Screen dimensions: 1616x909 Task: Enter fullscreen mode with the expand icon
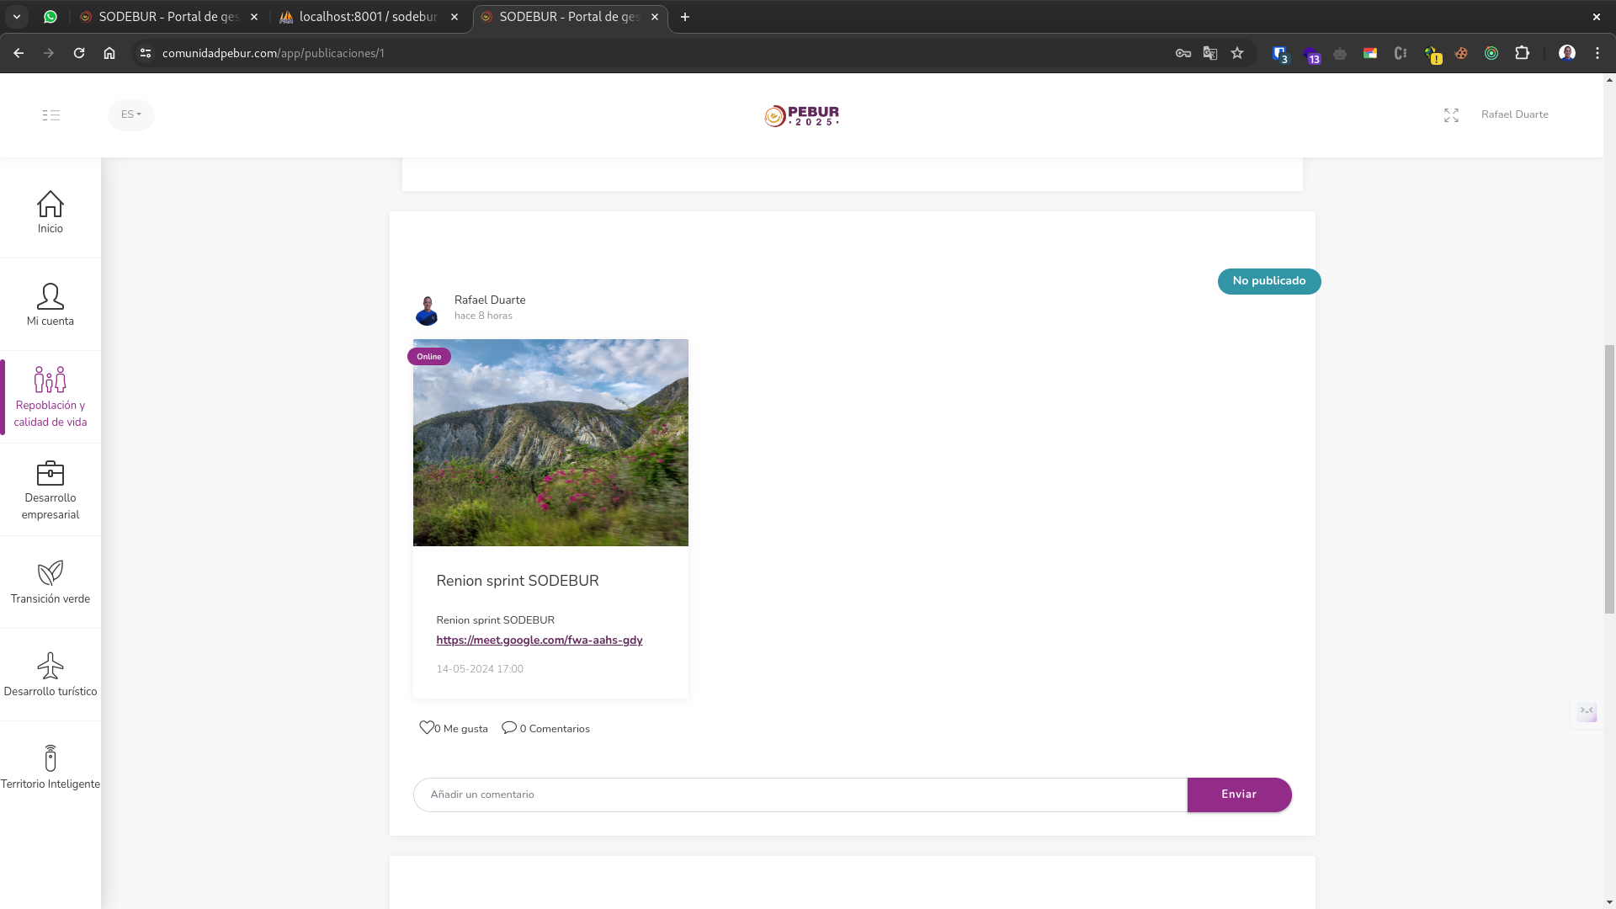click(x=1451, y=115)
